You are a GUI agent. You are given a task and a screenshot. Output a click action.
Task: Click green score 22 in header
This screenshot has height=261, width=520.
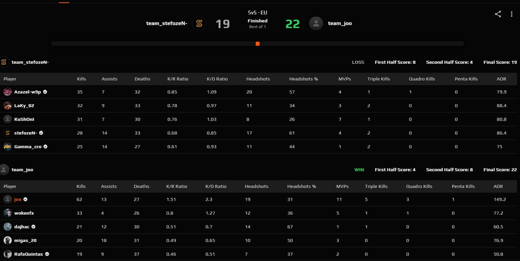292,24
